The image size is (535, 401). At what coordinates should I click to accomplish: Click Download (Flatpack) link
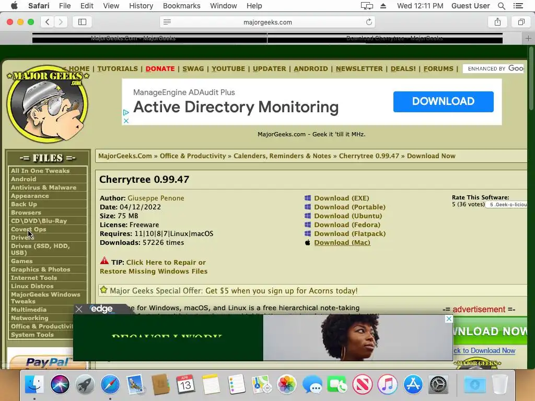(350, 233)
